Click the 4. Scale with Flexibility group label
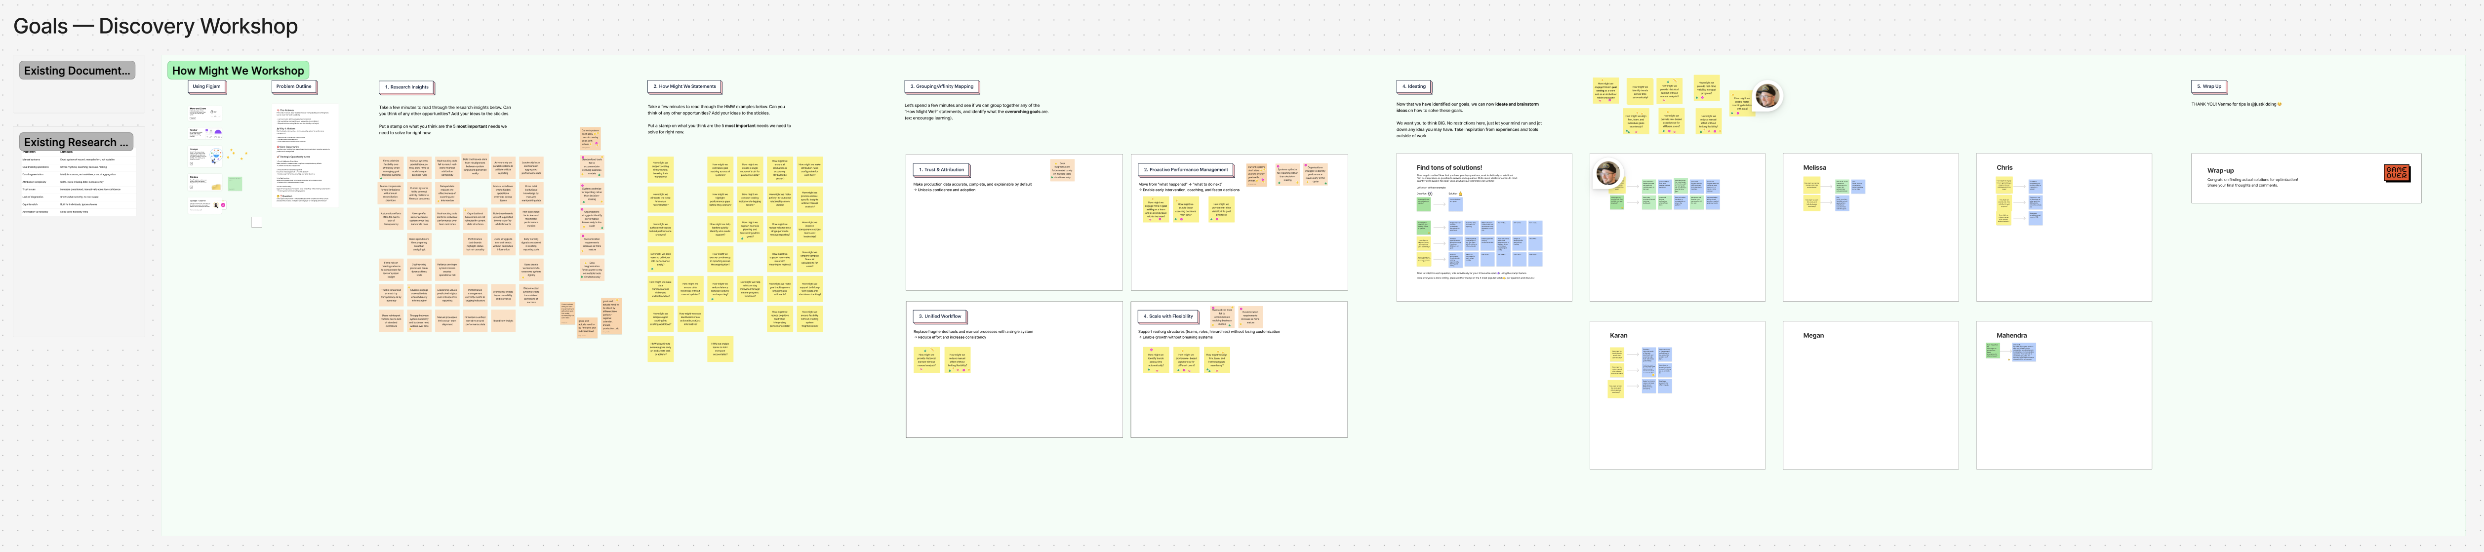 [x=1169, y=316]
